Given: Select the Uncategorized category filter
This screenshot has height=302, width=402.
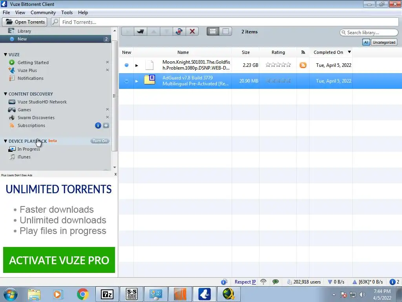Looking at the screenshot, I should 384,42.
